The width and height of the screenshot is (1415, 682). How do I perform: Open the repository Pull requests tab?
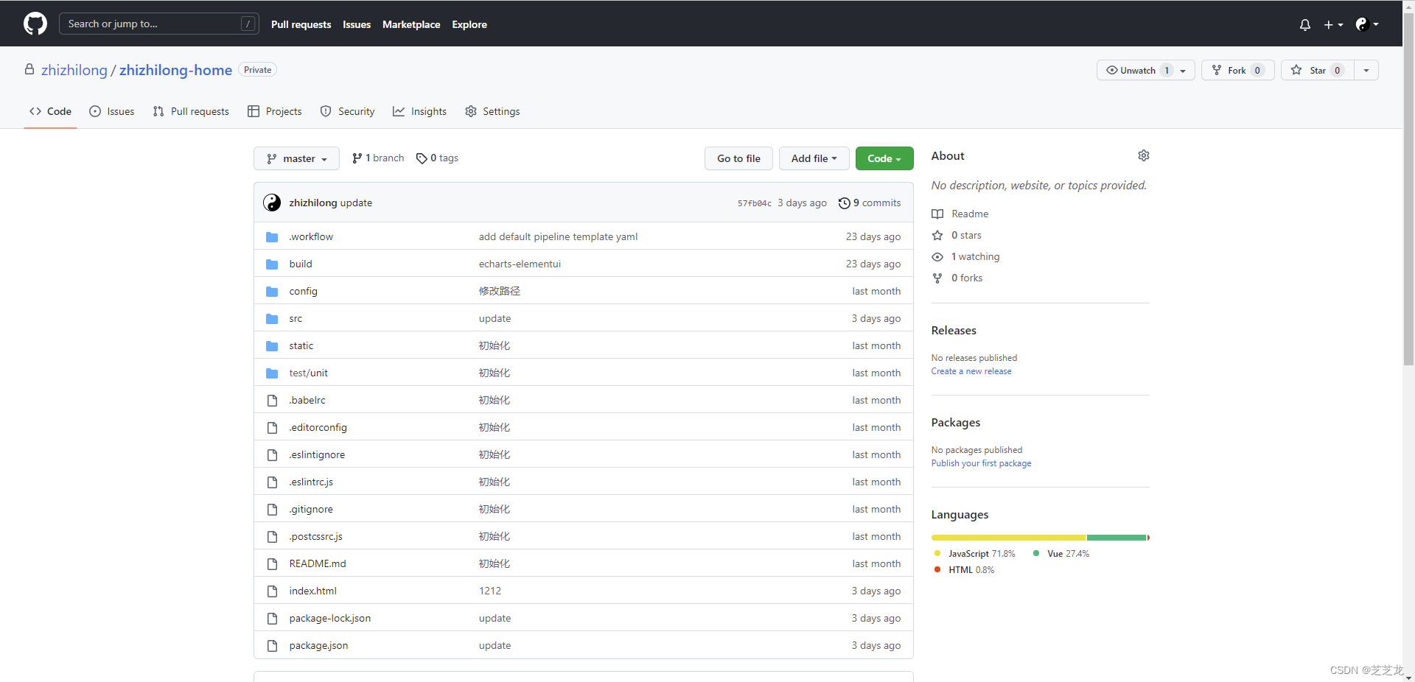(191, 112)
